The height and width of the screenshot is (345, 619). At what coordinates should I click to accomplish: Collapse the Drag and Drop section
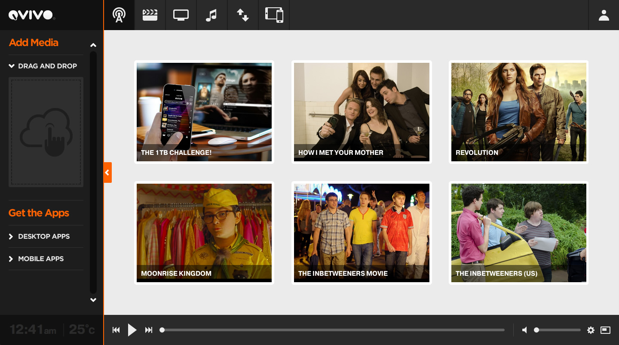click(43, 66)
